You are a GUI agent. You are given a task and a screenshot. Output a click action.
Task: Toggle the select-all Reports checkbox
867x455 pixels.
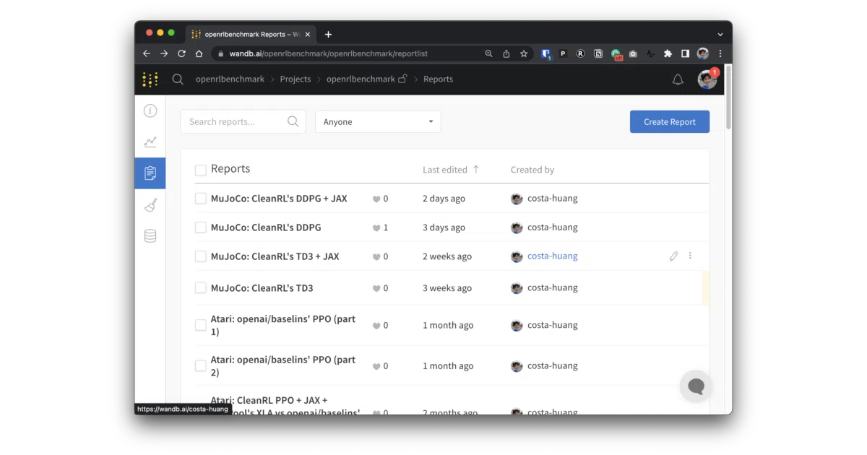coord(201,170)
